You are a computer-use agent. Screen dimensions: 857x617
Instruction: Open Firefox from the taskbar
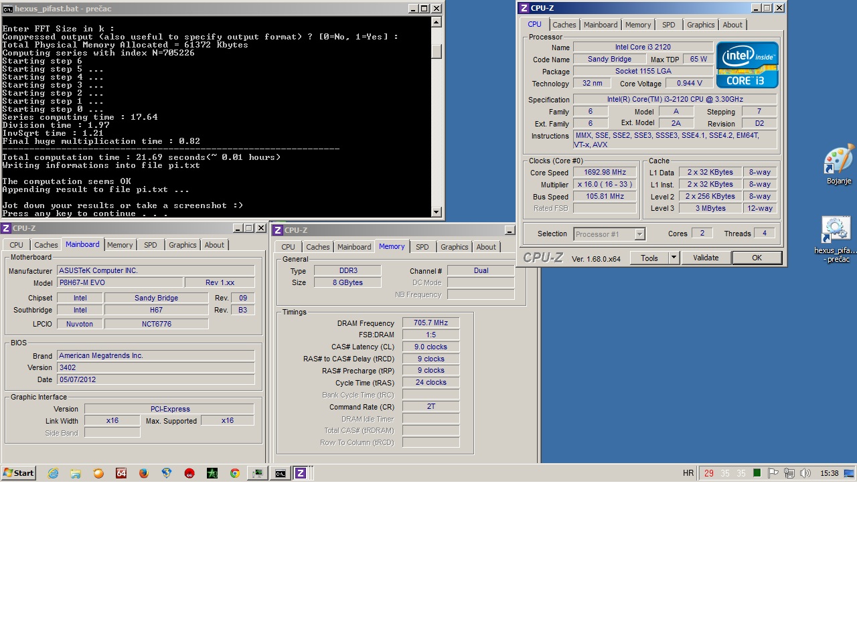click(144, 473)
